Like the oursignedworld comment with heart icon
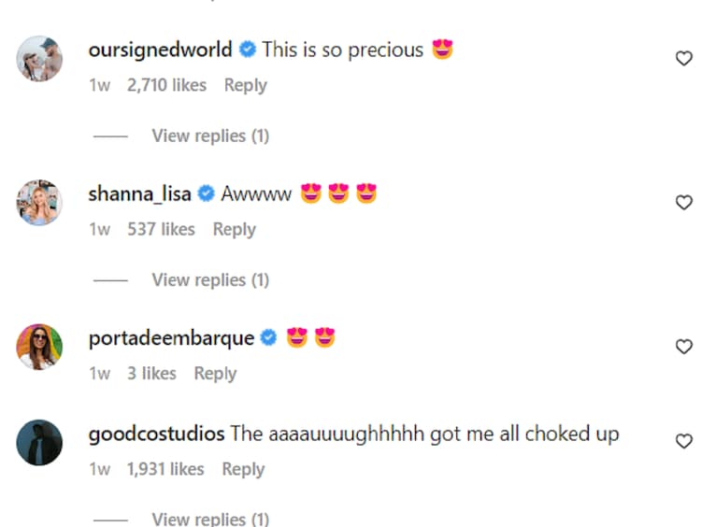701x527 pixels. pos(683,59)
